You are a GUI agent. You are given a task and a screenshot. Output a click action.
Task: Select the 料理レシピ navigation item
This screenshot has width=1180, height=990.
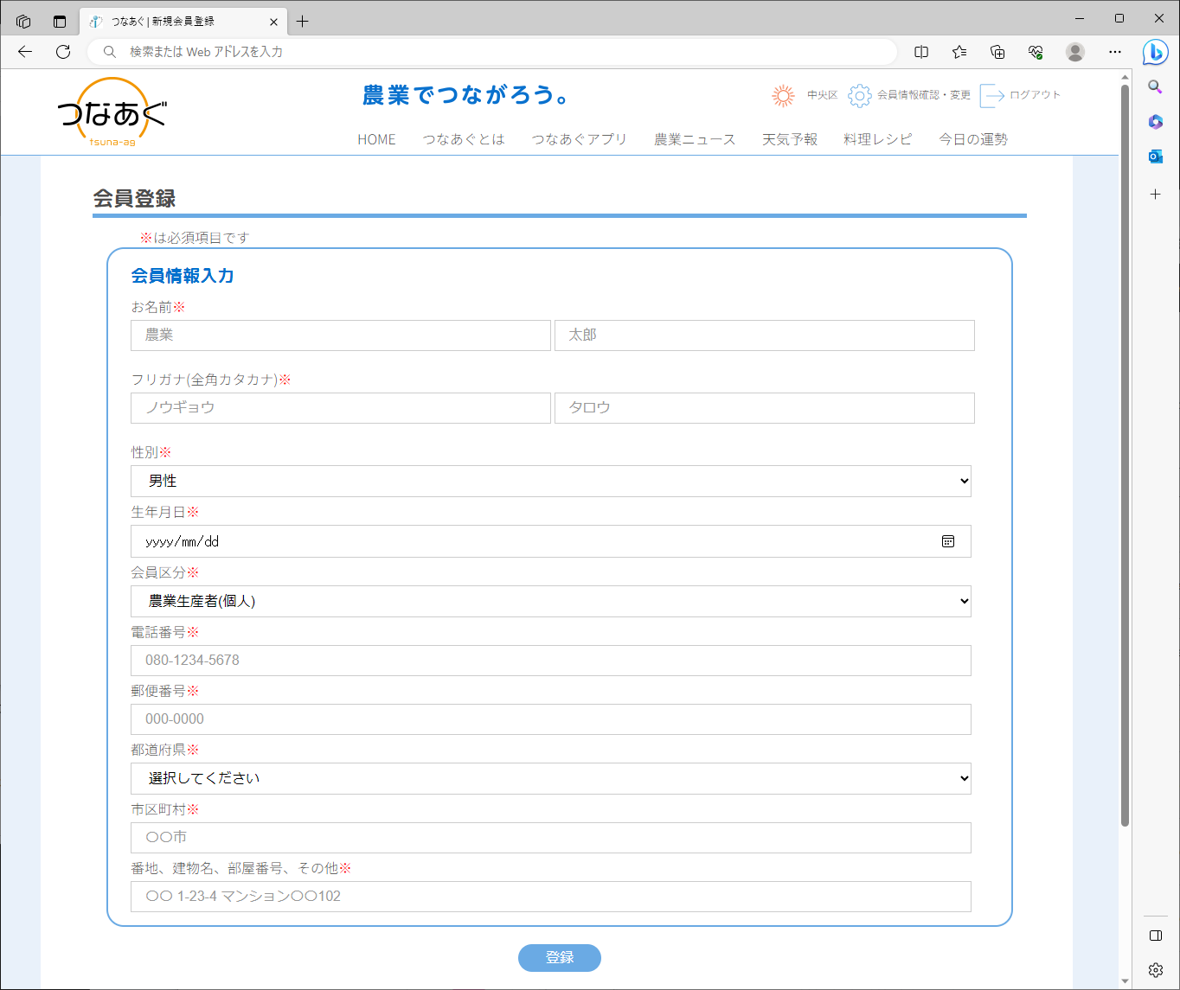pos(877,139)
